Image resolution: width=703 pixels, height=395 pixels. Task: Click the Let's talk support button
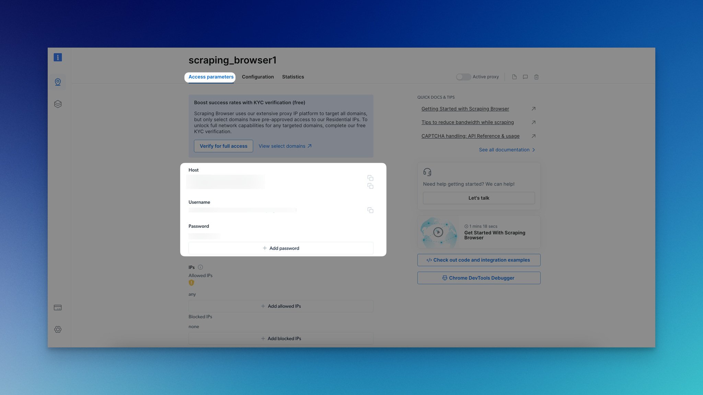coord(479,197)
